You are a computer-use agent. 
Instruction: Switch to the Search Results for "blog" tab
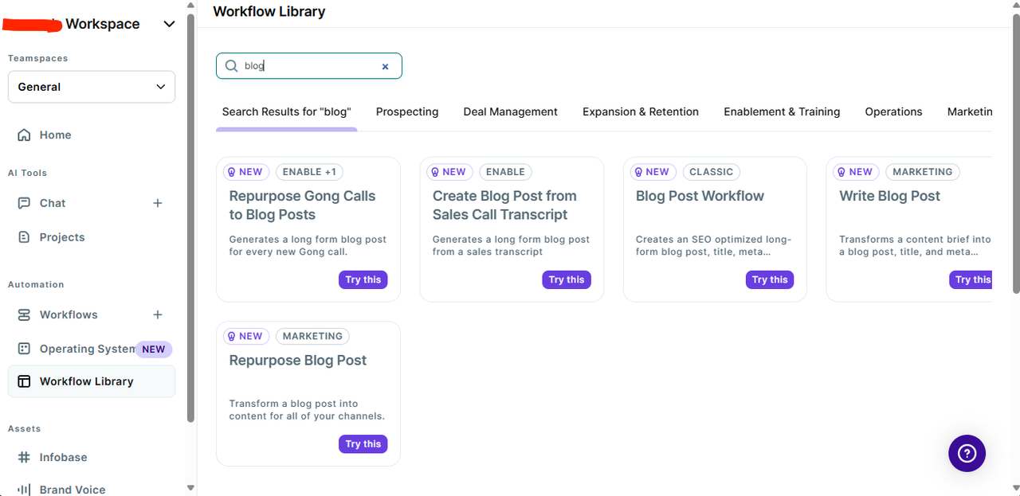click(287, 111)
